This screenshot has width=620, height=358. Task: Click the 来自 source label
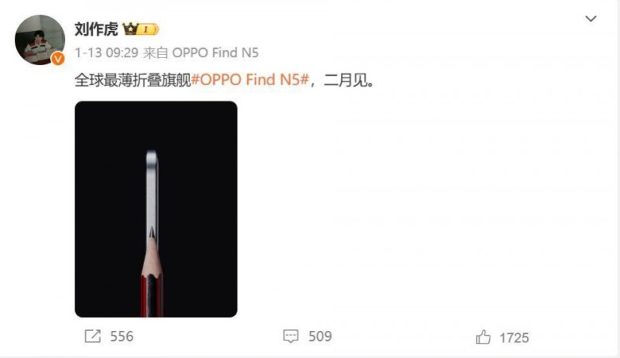click(x=156, y=53)
